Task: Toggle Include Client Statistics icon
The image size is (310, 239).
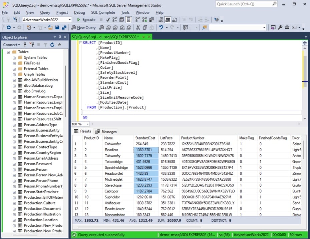Action: (x=151, y=20)
